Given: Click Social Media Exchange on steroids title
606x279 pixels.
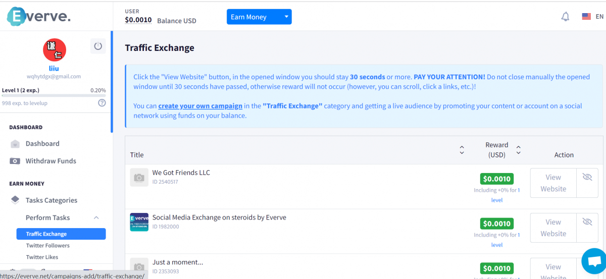Looking at the screenshot, I should 219,217.
